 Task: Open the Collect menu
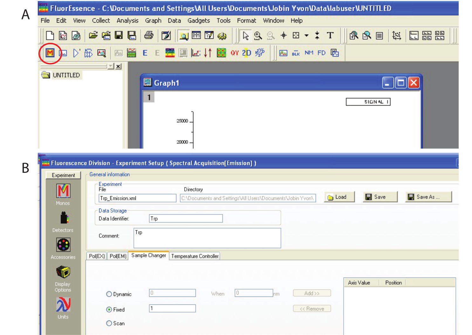point(101,21)
